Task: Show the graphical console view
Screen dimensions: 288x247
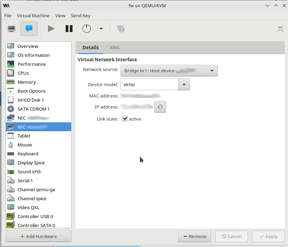Action: [x=11, y=29]
